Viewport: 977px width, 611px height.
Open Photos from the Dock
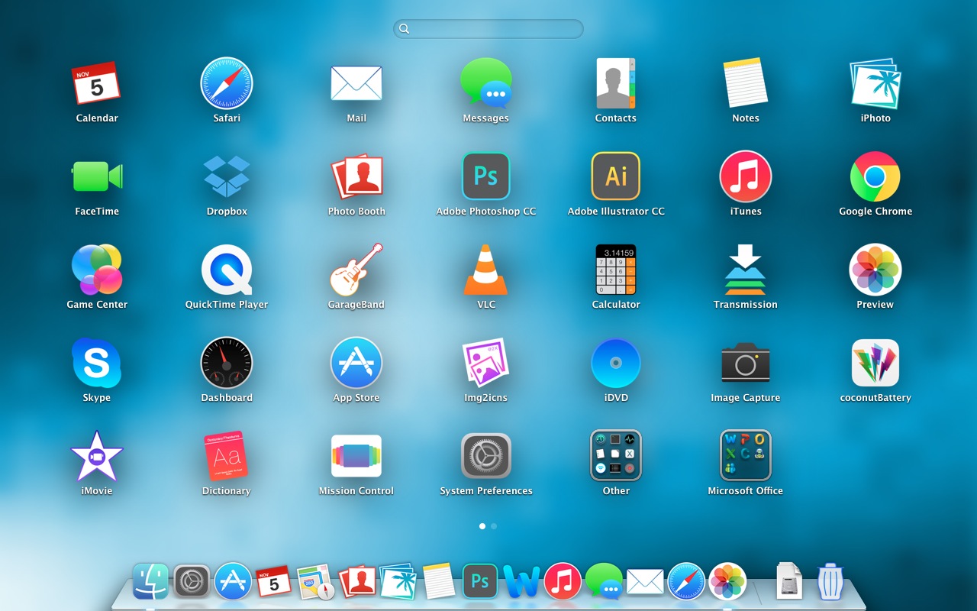727,582
